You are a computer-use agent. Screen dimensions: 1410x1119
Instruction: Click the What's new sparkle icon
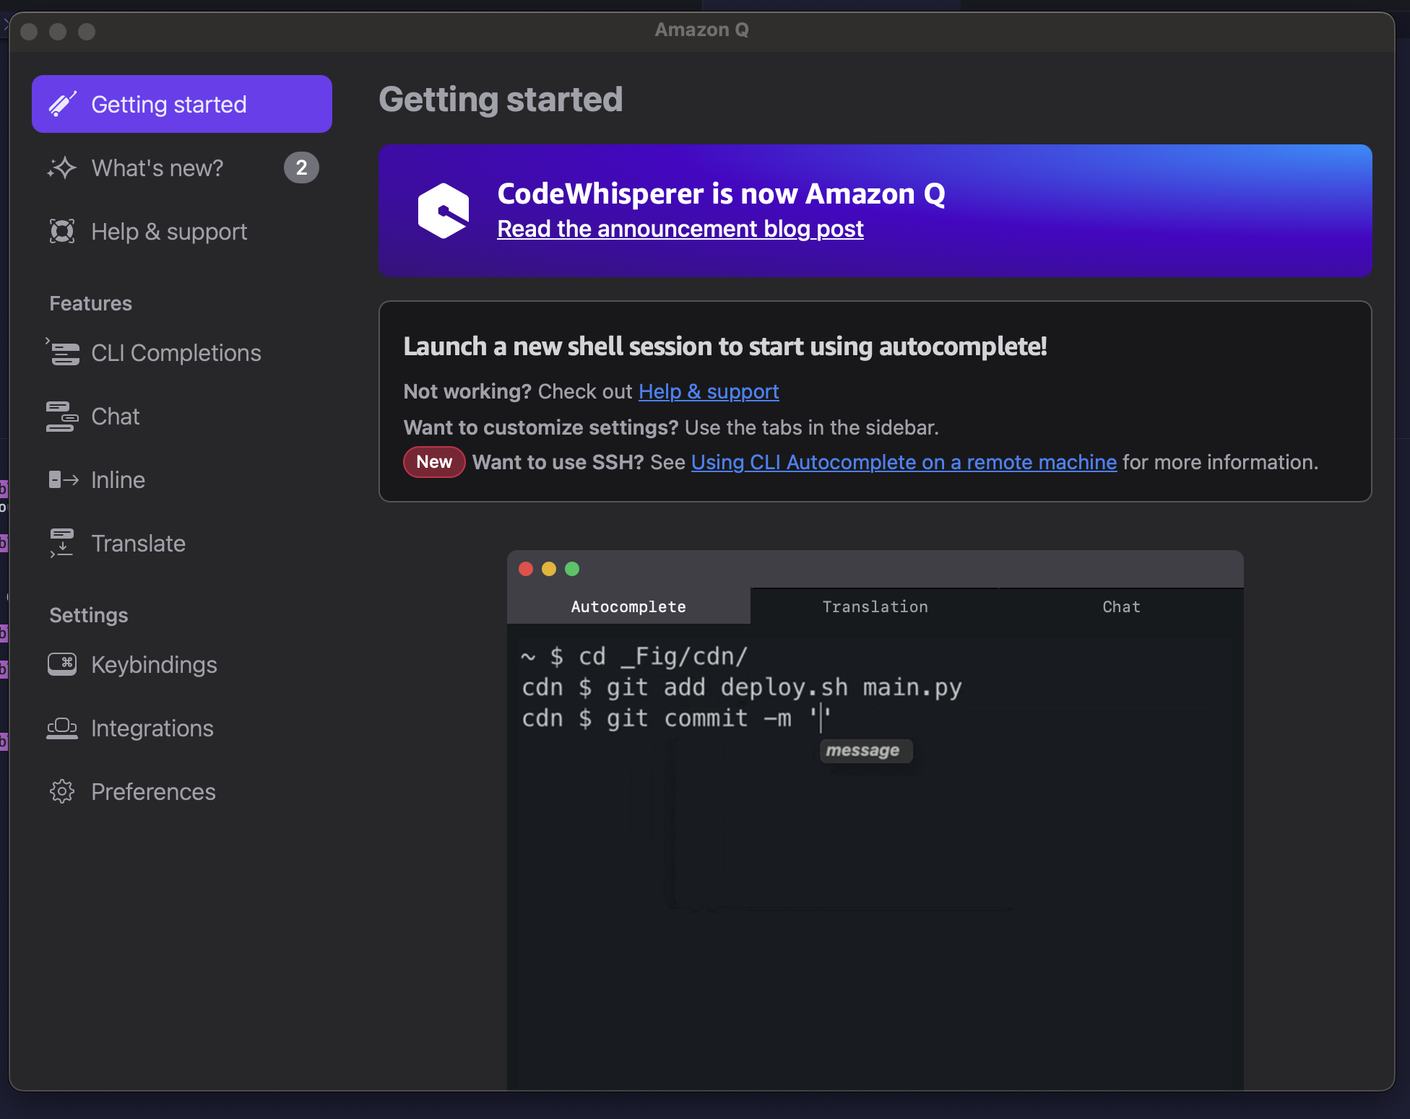click(x=62, y=167)
